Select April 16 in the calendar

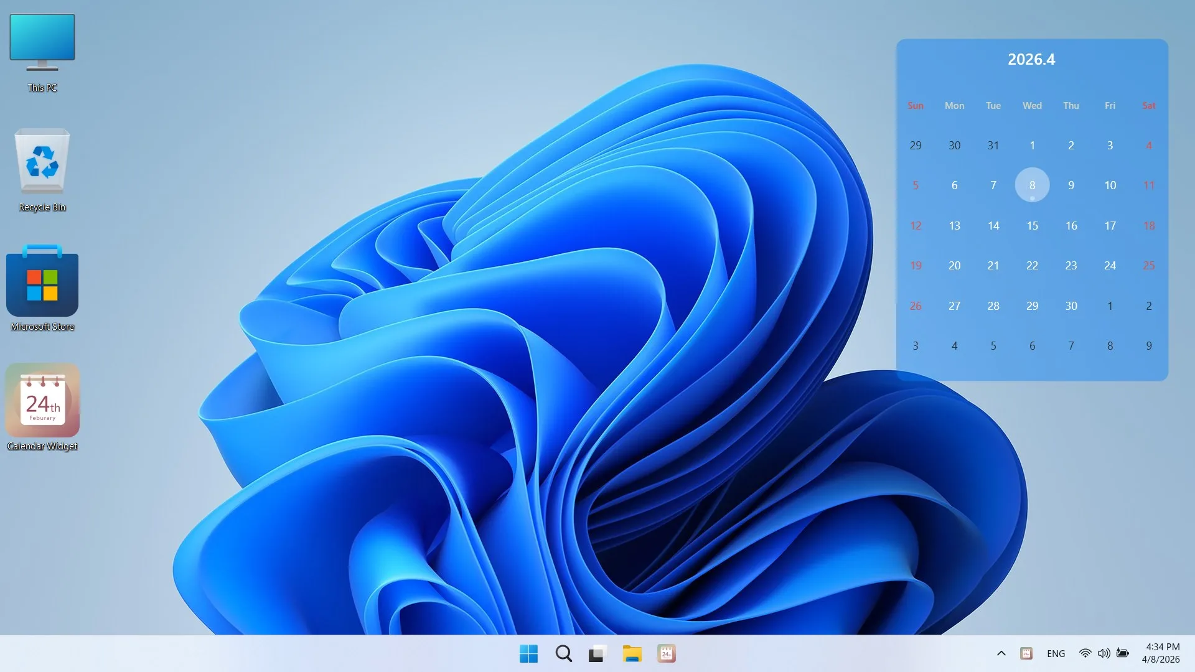pyautogui.click(x=1071, y=225)
